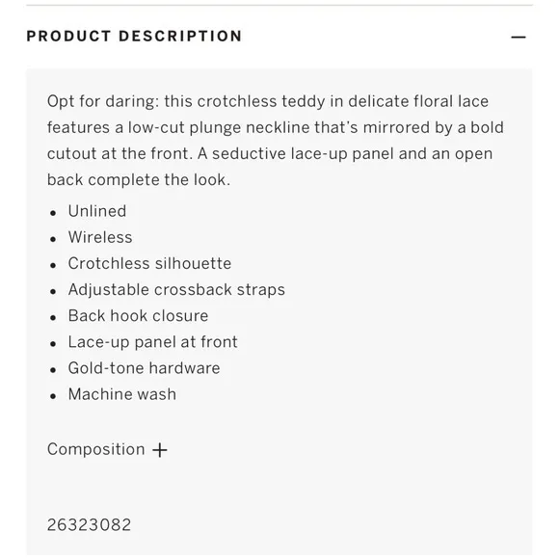Select the Crotchless silhouette list entry
559x559 pixels.
(149, 263)
